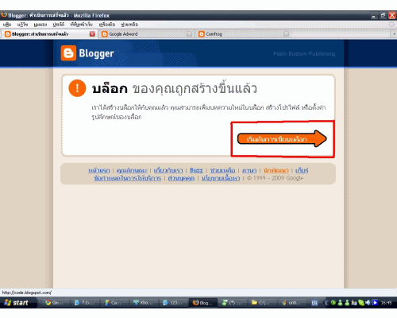This screenshot has height=318, width=397.
Task: Select the Chrome taskbar item
Action: tap(54, 303)
